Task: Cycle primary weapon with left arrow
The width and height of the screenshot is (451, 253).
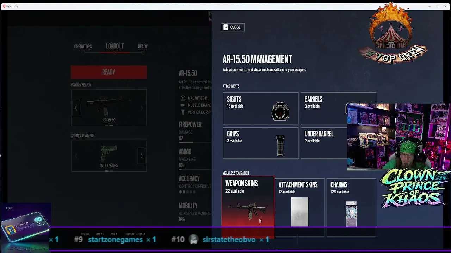Action: (76, 108)
